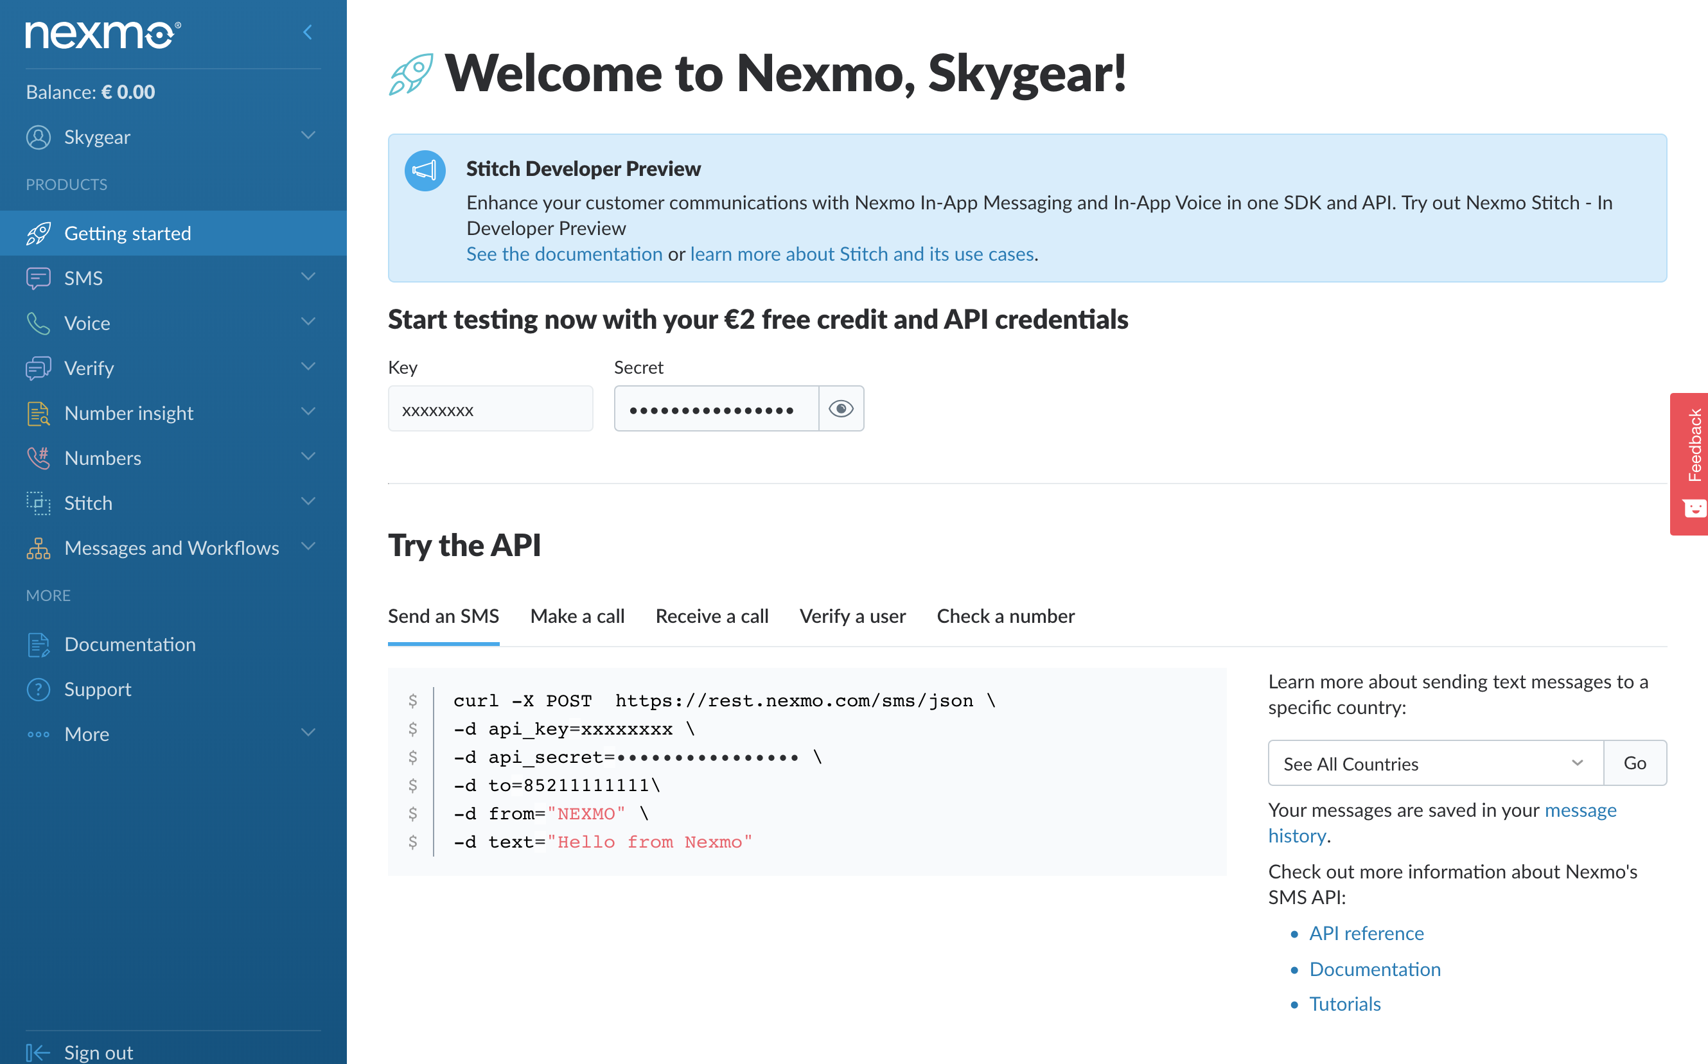Image resolution: width=1708 pixels, height=1064 pixels.
Task: Expand the Number insight submenu chevron
Action: (x=308, y=412)
